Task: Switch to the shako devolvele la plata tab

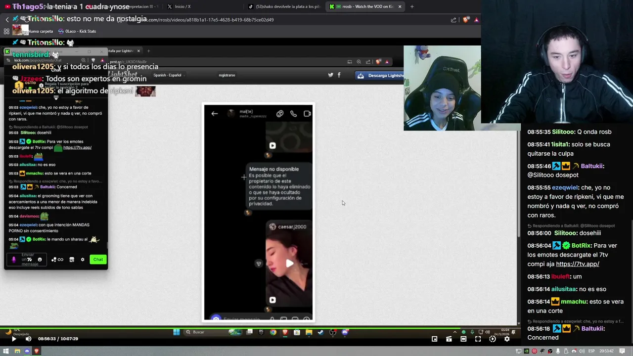Action: pyautogui.click(x=284, y=6)
